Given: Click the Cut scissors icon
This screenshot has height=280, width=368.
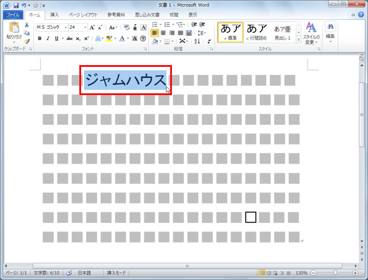Looking at the screenshot, I should pos(27,25).
